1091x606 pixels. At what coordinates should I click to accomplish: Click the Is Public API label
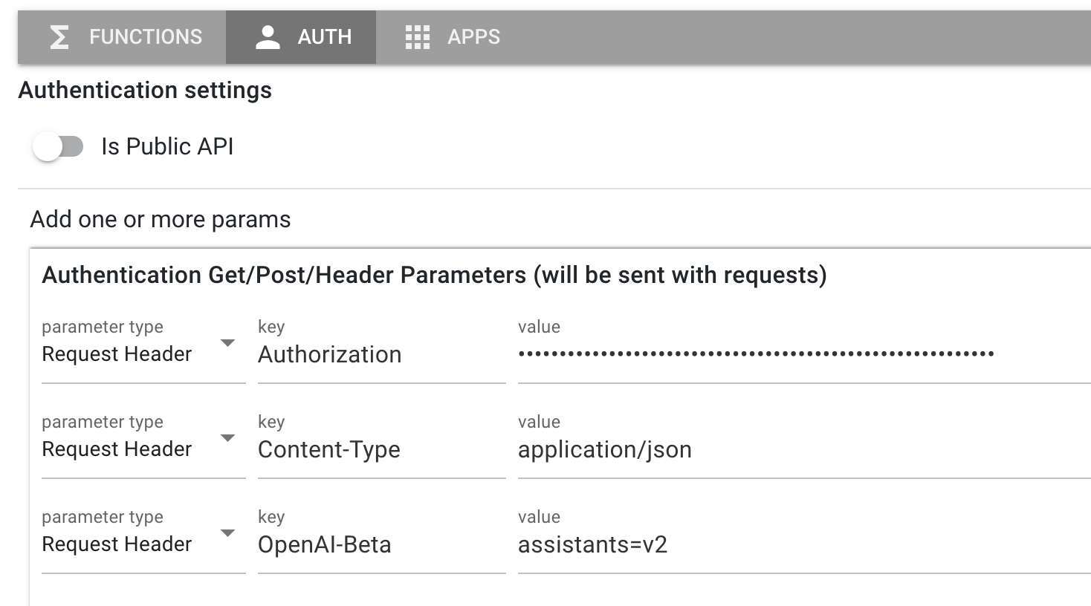click(167, 147)
